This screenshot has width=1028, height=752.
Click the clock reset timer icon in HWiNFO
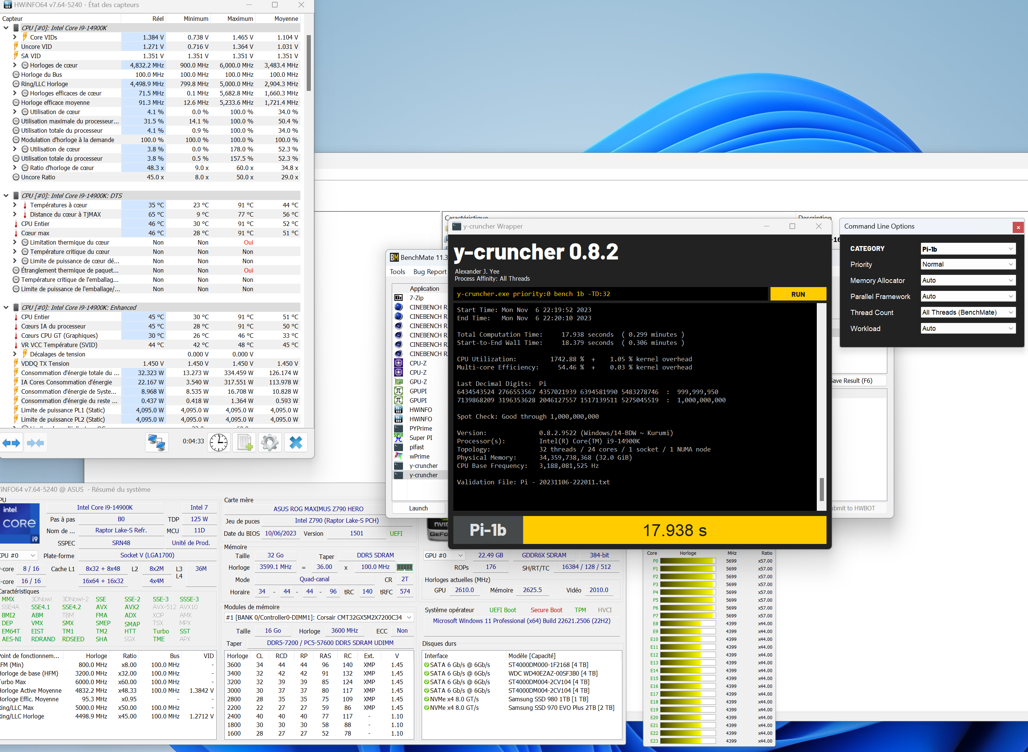[x=219, y=443]
